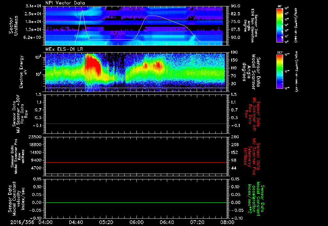Viewport: 328px width, 226px height.
Task: Click the Model Scanner Pos Raw unitless label
Action: pyautogui.click(x=18, y=156)
